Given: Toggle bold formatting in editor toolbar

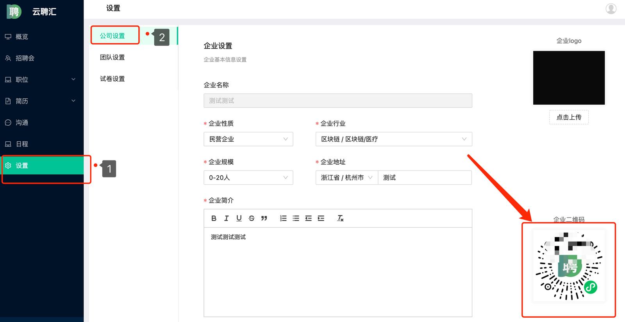Looking at the screenshot, I should 214,218.
